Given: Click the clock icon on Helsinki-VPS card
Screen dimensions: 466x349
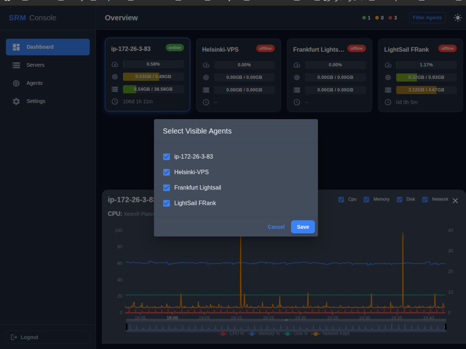Looking at the screenshot, I should pos(206,102).
